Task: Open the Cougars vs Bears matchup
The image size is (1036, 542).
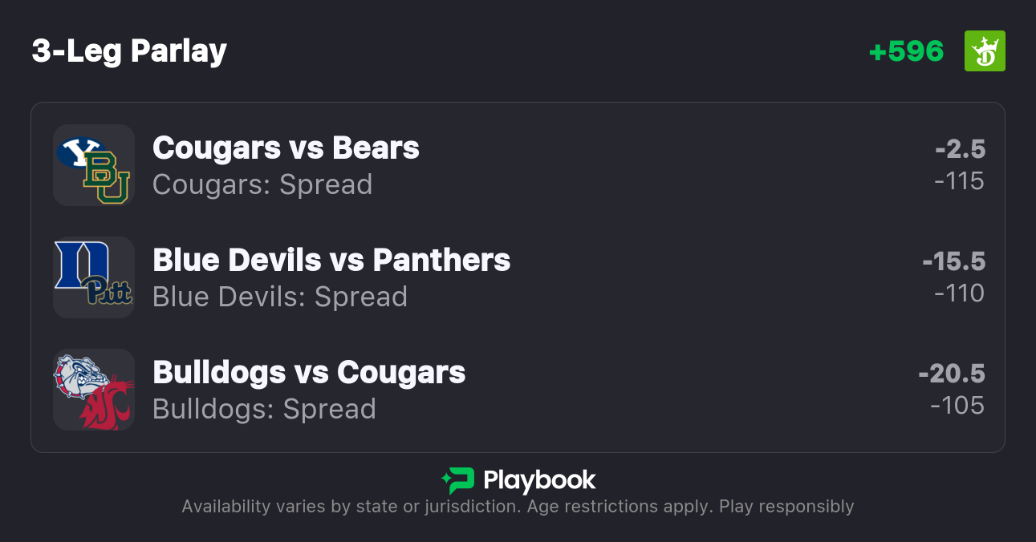Action: 286,148
